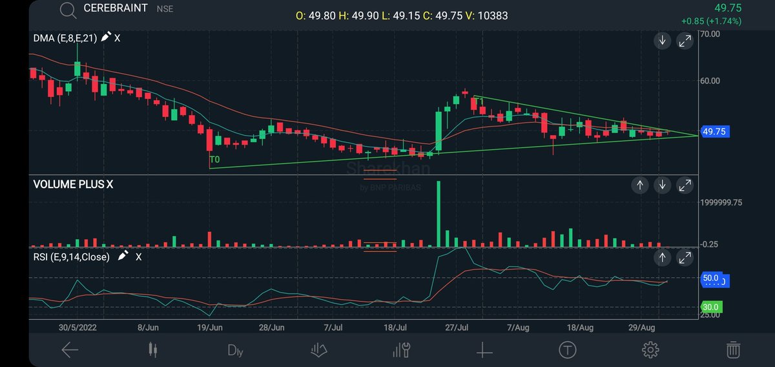Viewport: 775px width, 367px height.
Task: Move the DMA price pane down
Action: tap(662, 41)
